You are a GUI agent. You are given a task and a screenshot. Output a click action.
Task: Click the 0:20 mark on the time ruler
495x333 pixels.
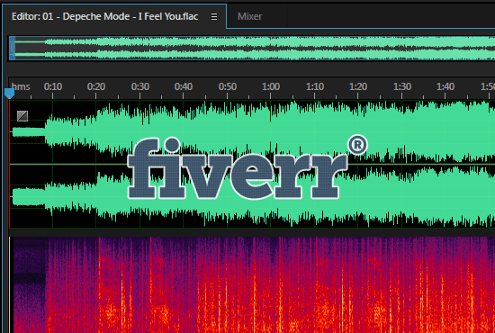click(x=96, y=86)
